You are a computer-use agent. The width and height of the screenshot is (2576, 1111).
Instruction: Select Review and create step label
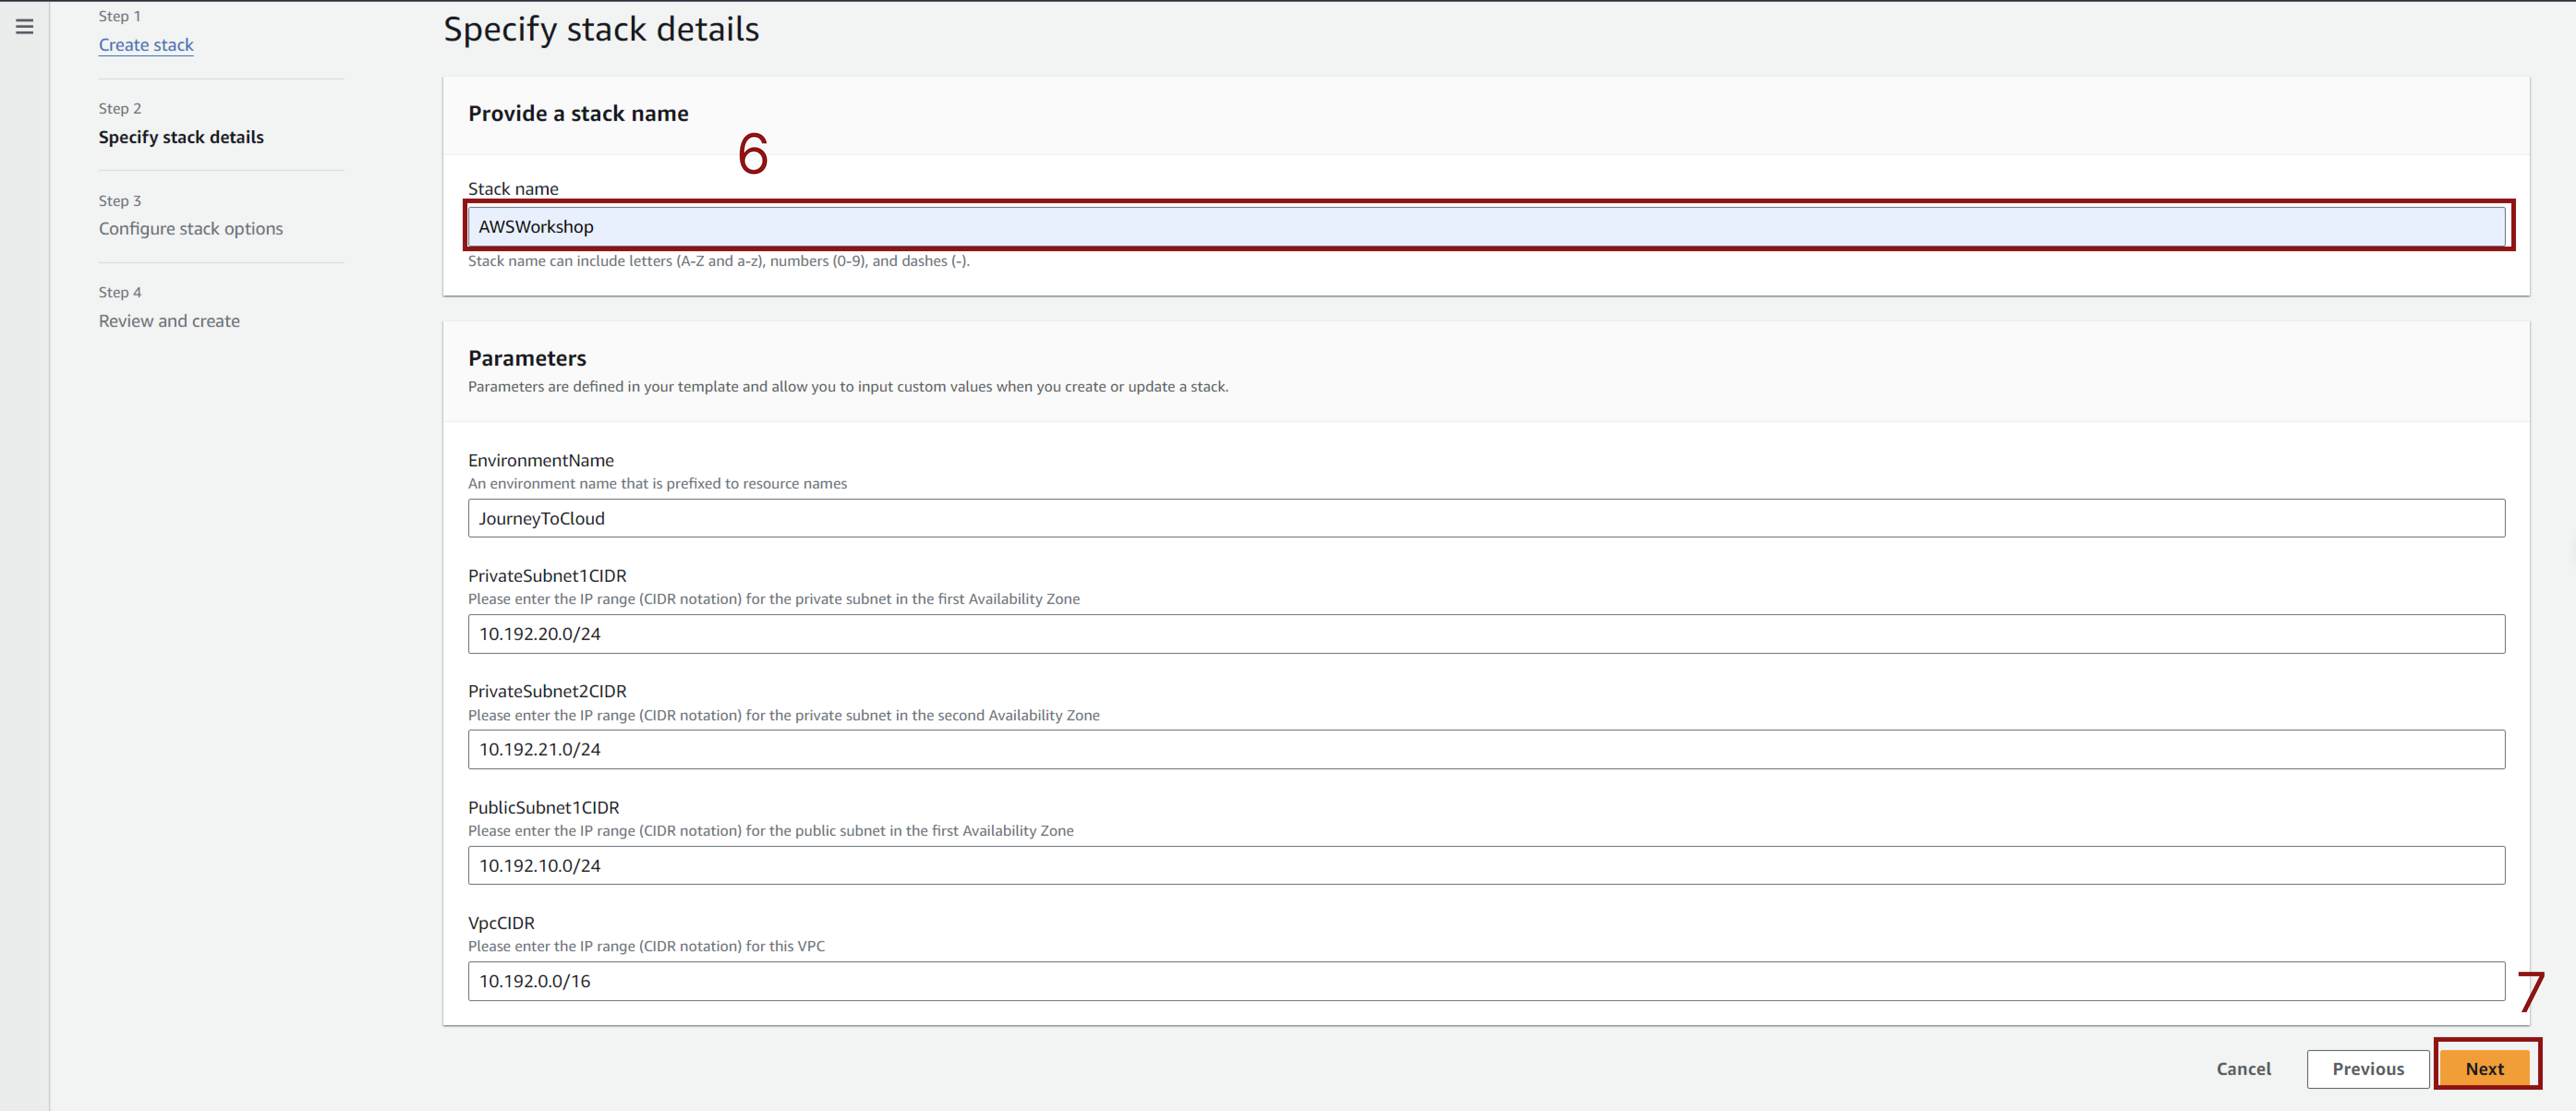(x=169, y=321)
